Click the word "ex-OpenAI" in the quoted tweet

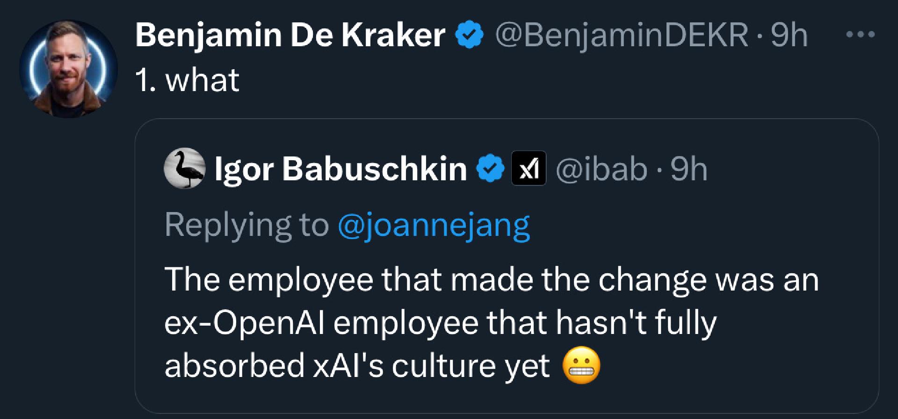tap(244, 323)
